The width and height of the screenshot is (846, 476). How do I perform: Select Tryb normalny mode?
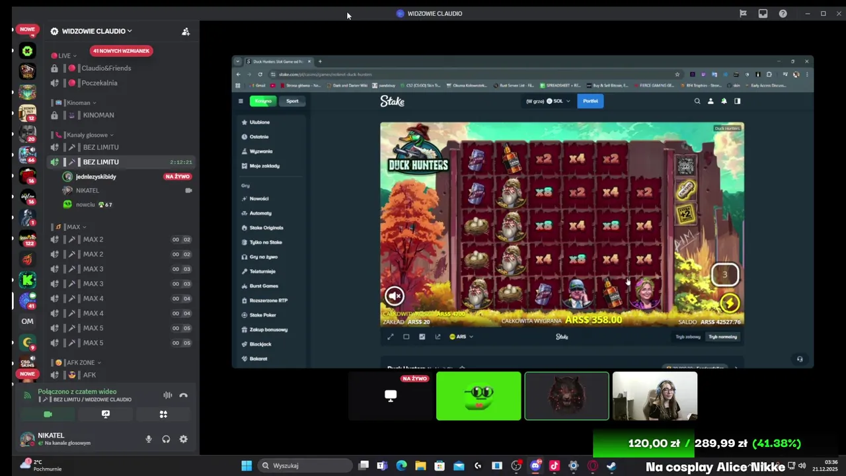click(x=722, y=337)
